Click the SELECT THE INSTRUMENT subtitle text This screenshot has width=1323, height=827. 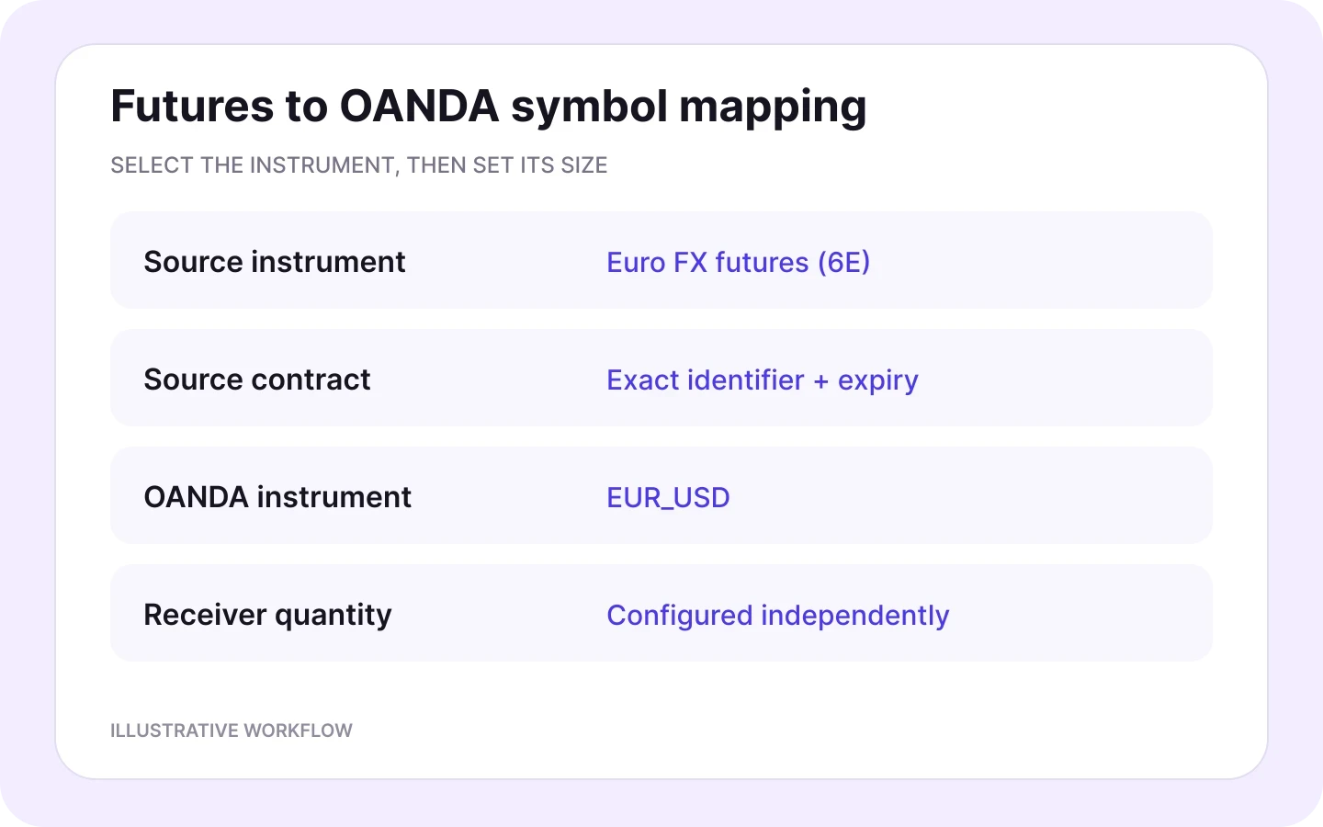point(358,165)
